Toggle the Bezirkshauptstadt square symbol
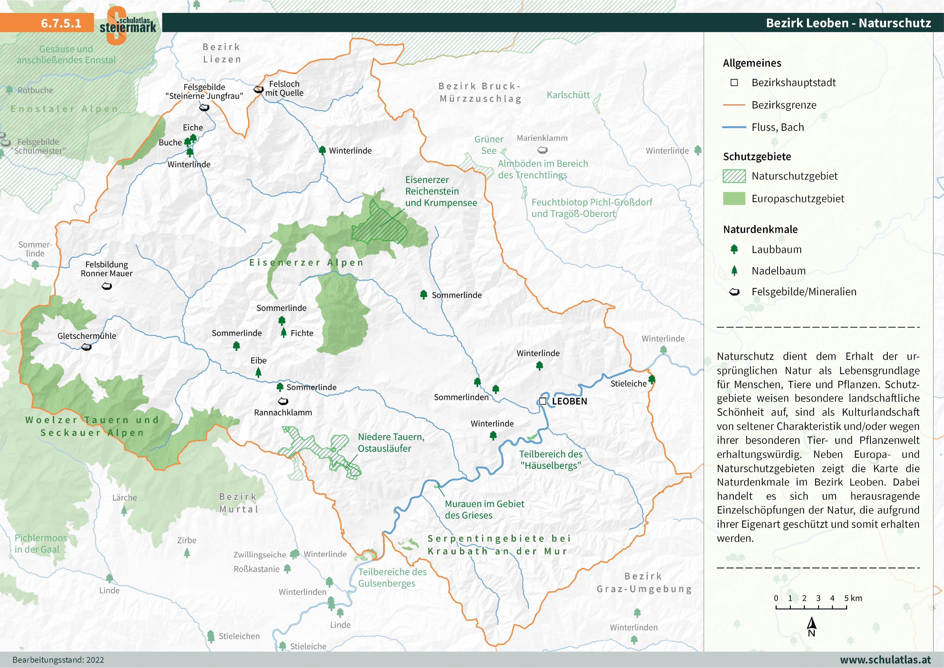This screenshot has height=668, width=944. click(x=734, y=82)
